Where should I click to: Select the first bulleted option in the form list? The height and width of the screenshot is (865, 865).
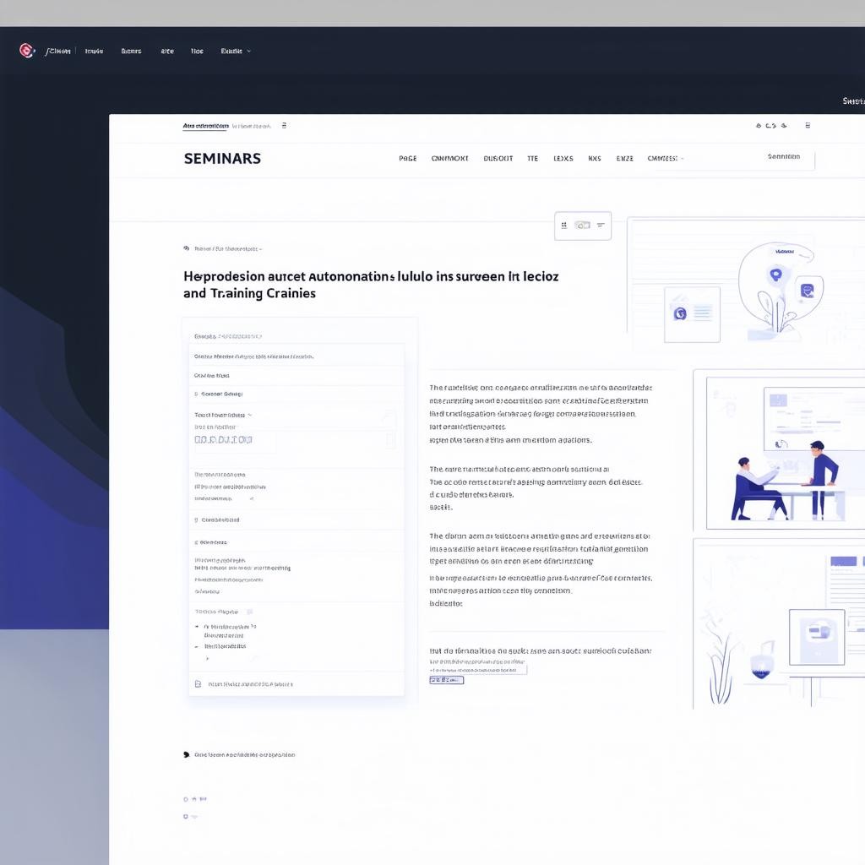coord(197,627)
